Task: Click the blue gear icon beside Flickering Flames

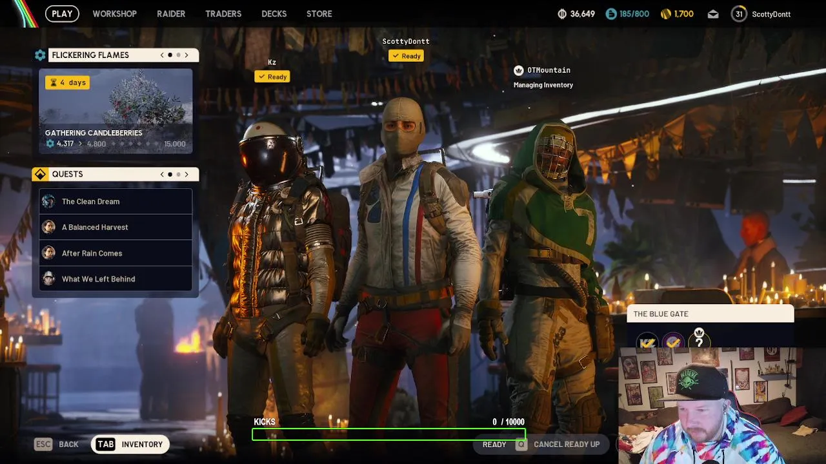Action: click(x=40, y=55)
